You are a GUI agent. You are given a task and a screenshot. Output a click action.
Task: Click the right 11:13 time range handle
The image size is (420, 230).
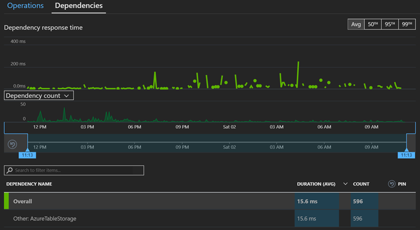point(406,155)
